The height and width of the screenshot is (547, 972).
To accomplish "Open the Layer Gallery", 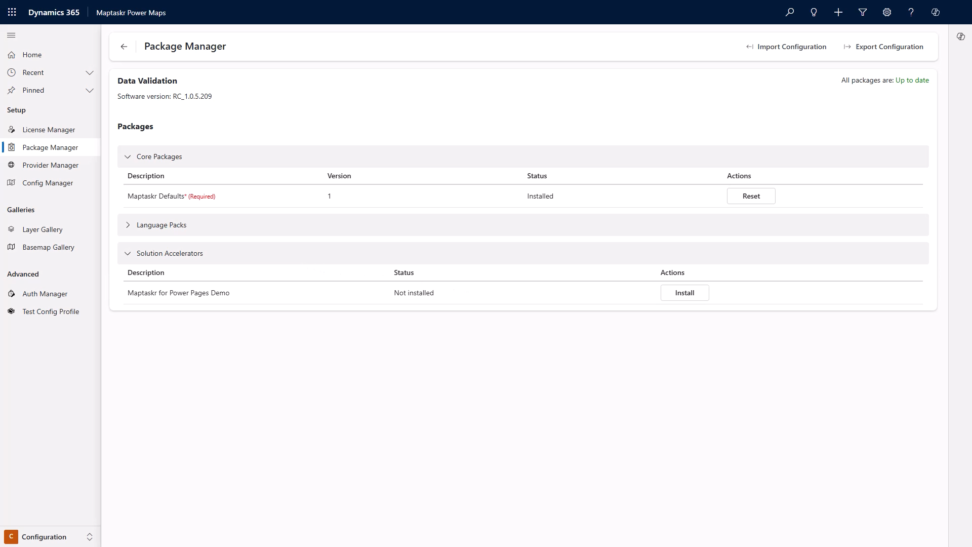I will click(x=42, y=229).
